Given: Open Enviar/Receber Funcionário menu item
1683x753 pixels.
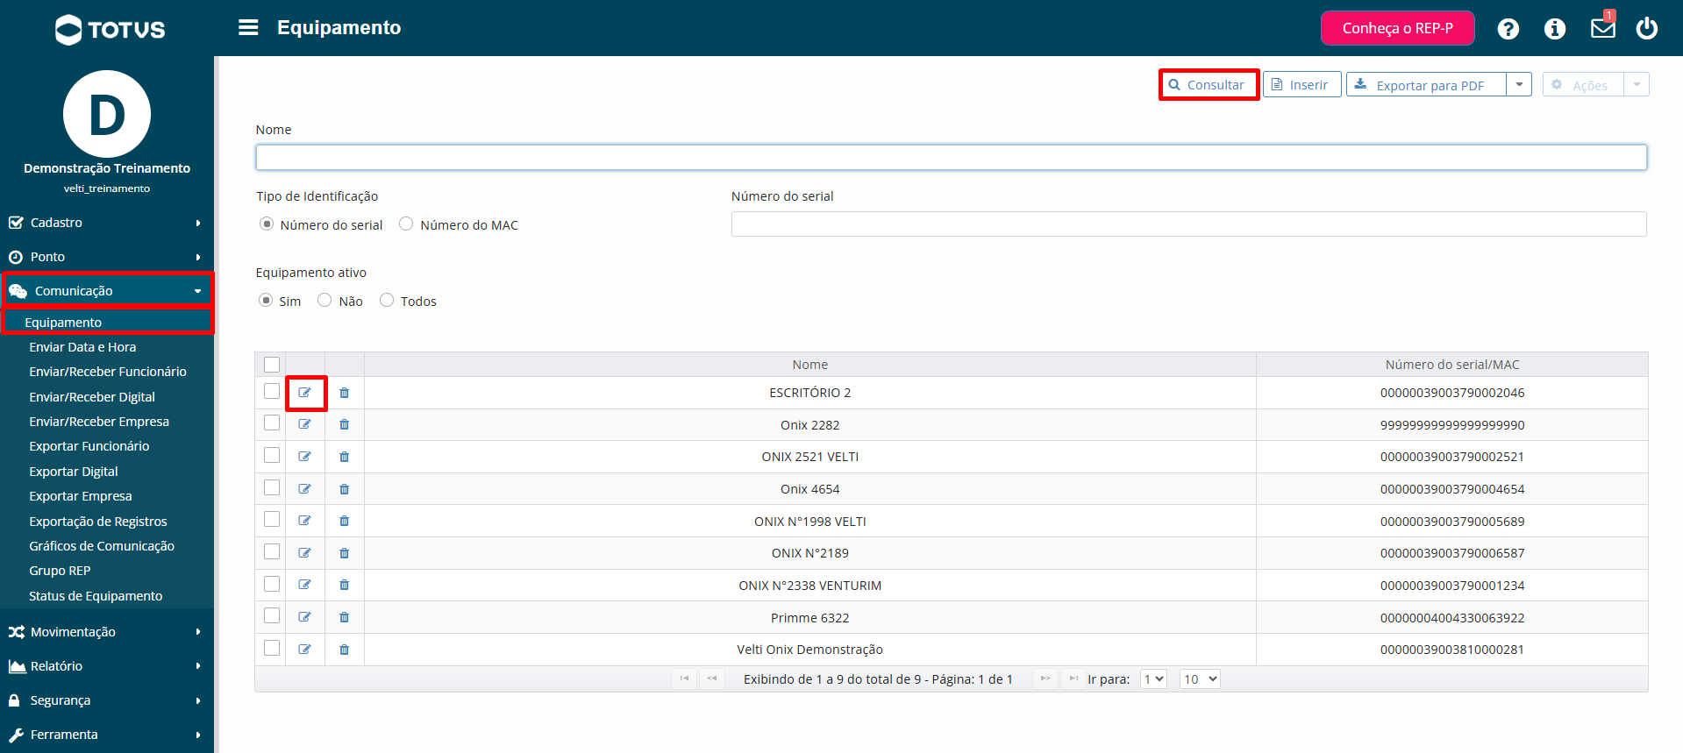Looking at the screenshot, I should click(x=107, y=372).
